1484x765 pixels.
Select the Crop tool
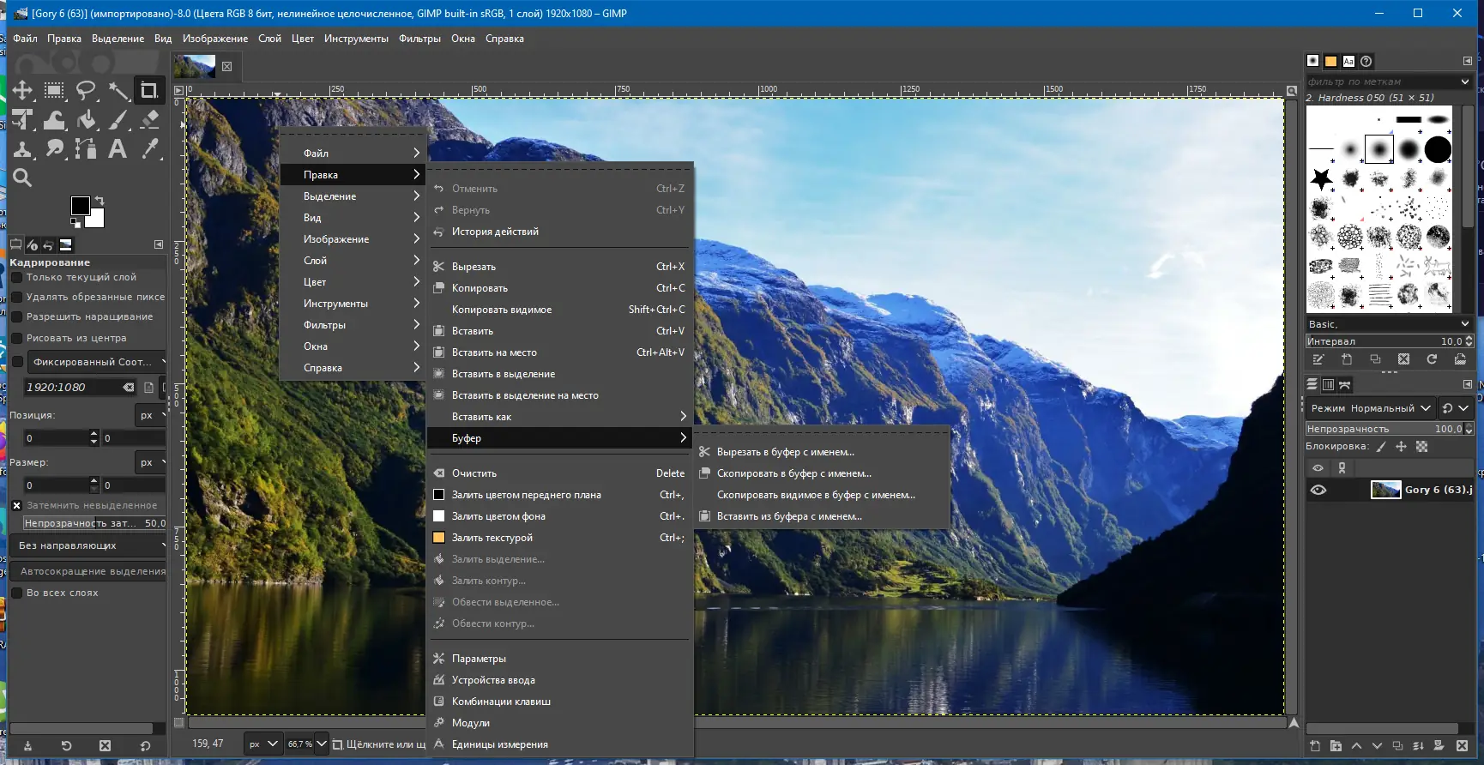tap(149, 90)
